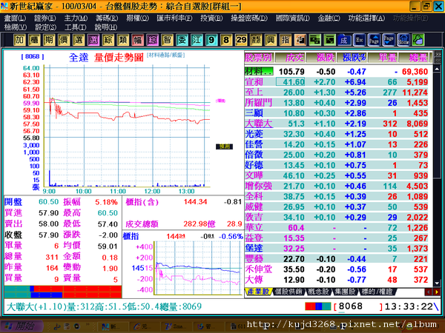Switch to the 標的/權證 tab
The height and width of the screenshot is (333, 445).
[x=377, y=292]
